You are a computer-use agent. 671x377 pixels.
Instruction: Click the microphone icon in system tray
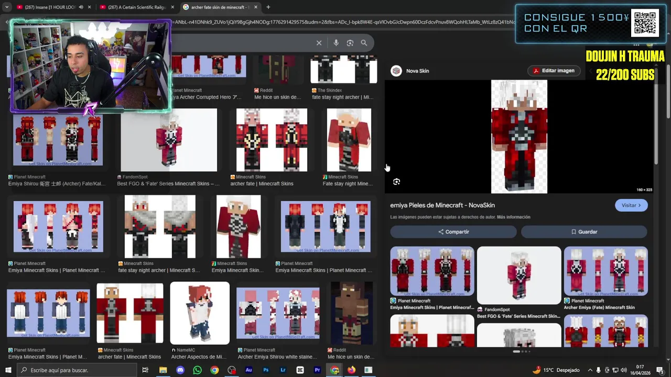click(x=598, y=370)
